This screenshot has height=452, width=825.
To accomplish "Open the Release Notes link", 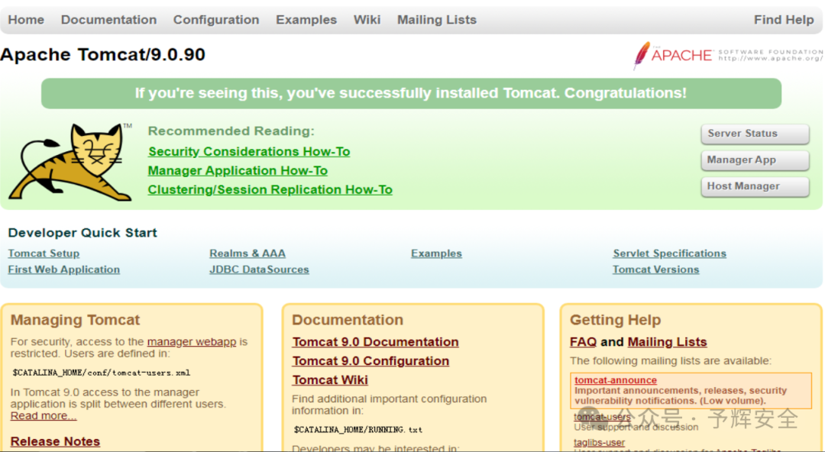I will 55,441.
